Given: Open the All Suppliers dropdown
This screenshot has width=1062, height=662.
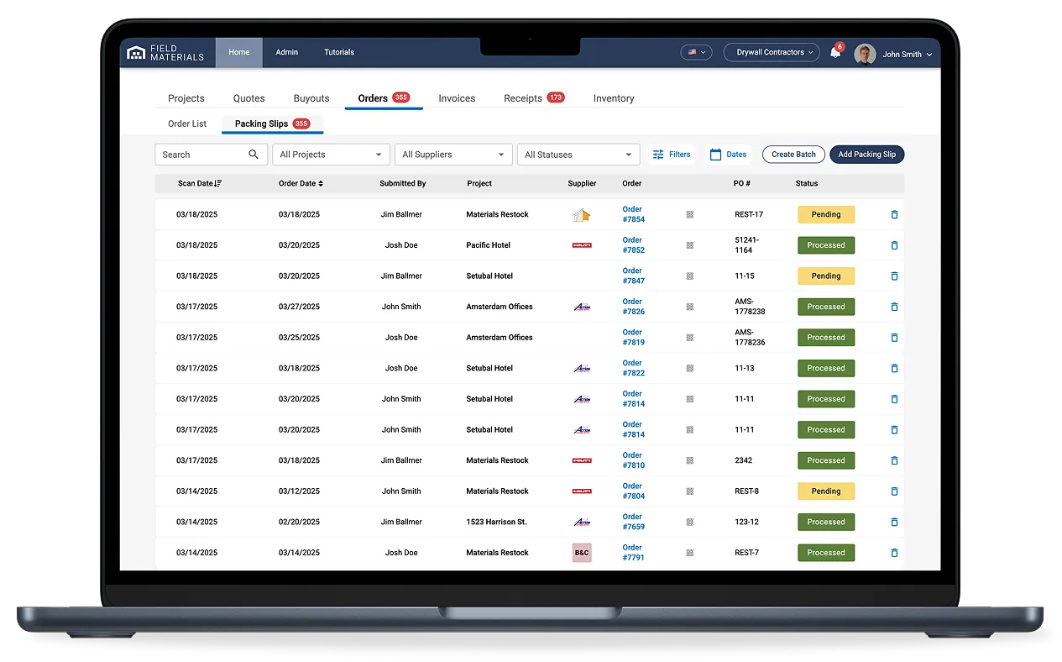Looking at the screenshot, I should pyautogui.click(x=453, y=155).
